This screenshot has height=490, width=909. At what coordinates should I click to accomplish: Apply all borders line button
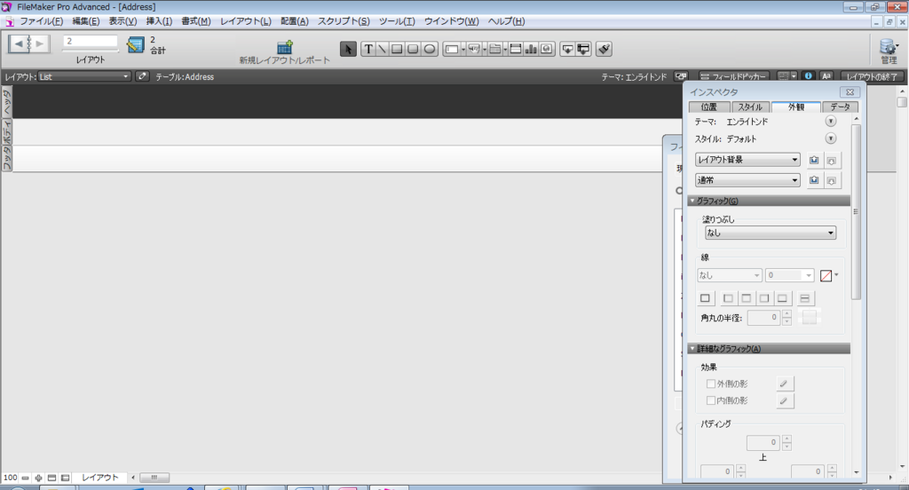(705, 298)
